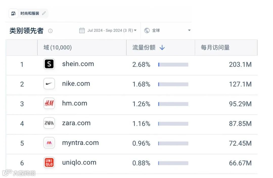The height and width of the screenshot is (178, 273).
Task: Click the H&M logo icon
Action: (49, 103)
